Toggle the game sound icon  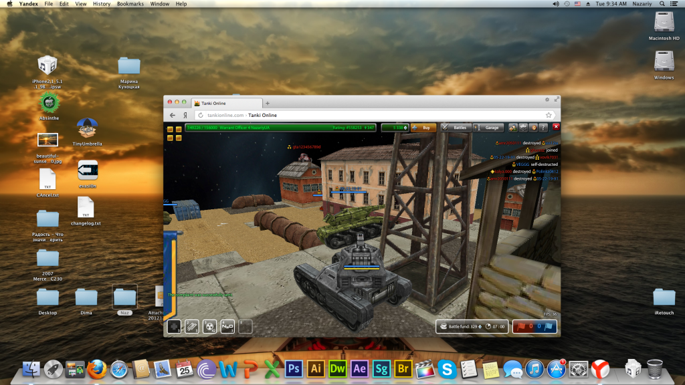coord(533,127)
